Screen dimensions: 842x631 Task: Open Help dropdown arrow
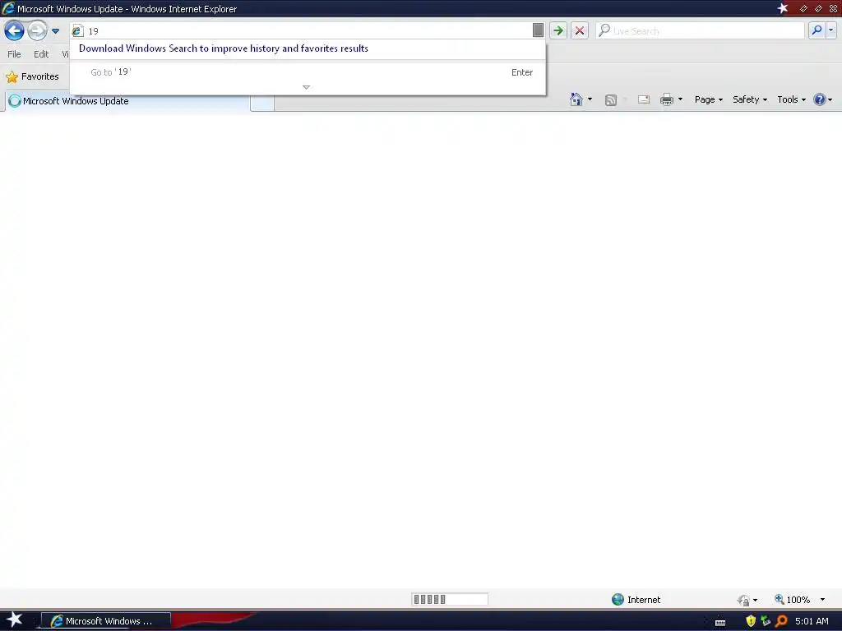click(830, 99)
